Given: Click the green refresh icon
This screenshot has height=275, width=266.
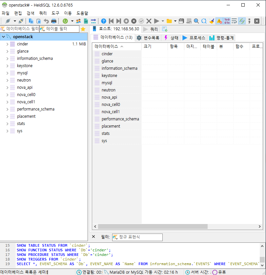Looking at the screenshot, I should tap(65, 21).
